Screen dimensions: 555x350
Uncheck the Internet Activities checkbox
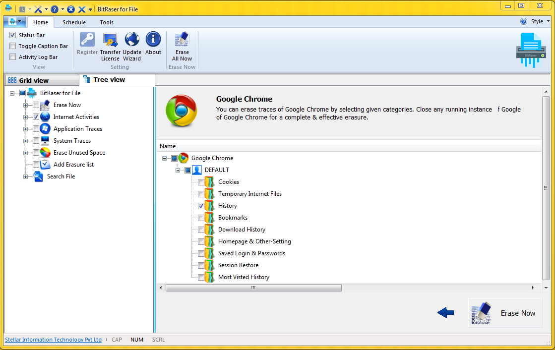pyautogui.click(x=36, y=117)
